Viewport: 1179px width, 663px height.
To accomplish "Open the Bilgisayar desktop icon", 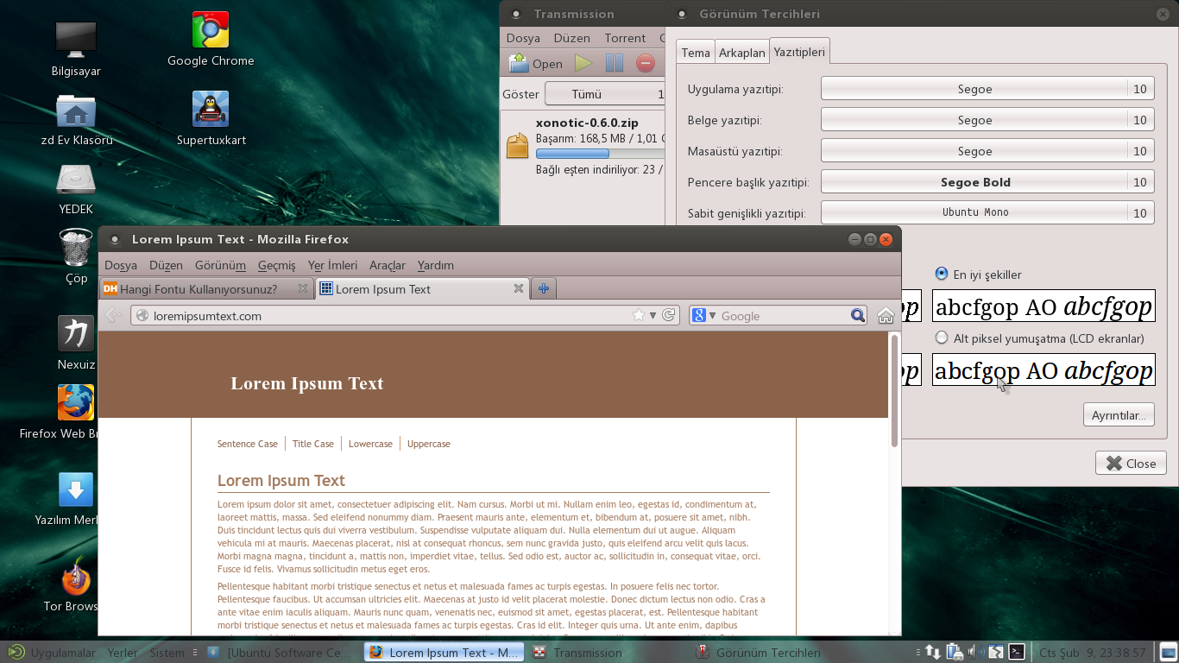I will [76, 40].
